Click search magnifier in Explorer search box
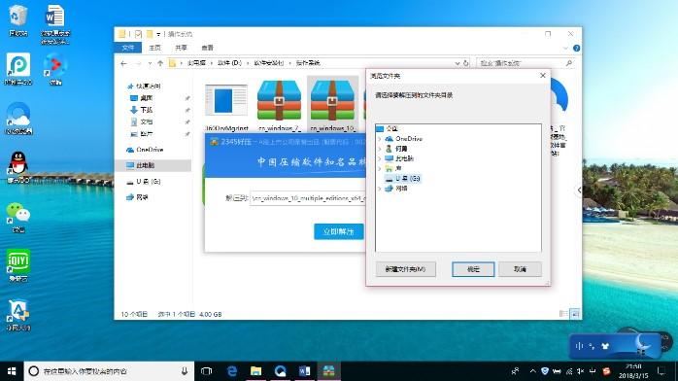This screenshot has height=381, width=678. [x=569, y=63]
